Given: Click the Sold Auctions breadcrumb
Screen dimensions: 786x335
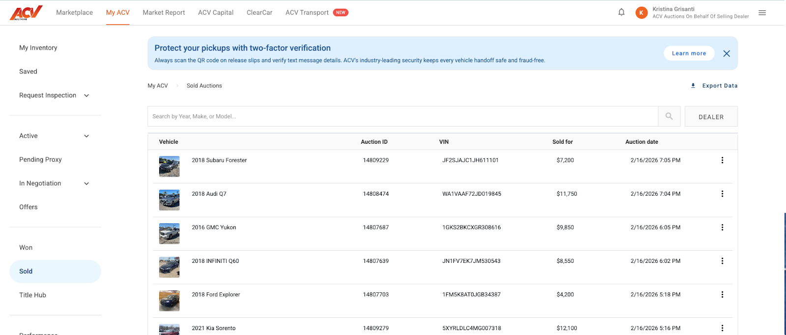Looking at the screenshot, I should [x=204, y=86].
